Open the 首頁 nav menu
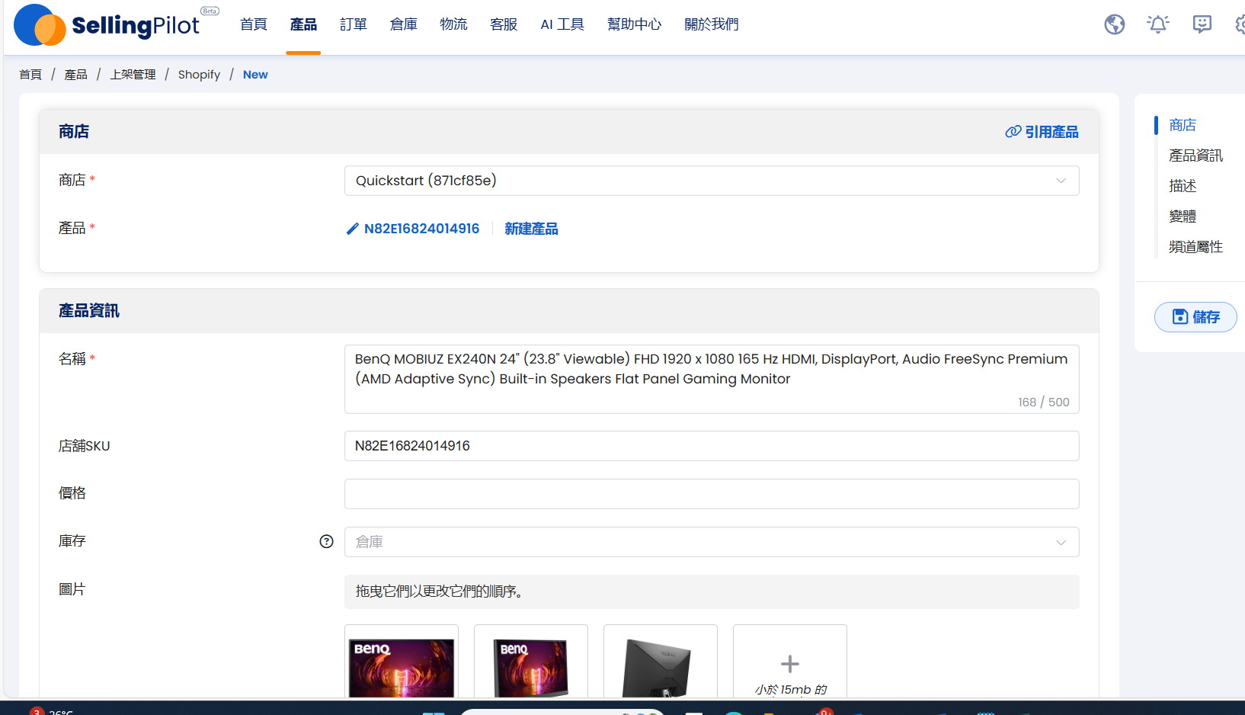Screen dimensions: 1245x715 [254, 24]
